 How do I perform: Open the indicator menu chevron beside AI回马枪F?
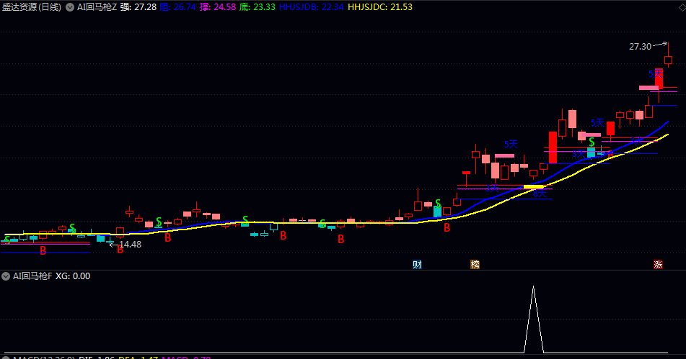coord(6,276)
